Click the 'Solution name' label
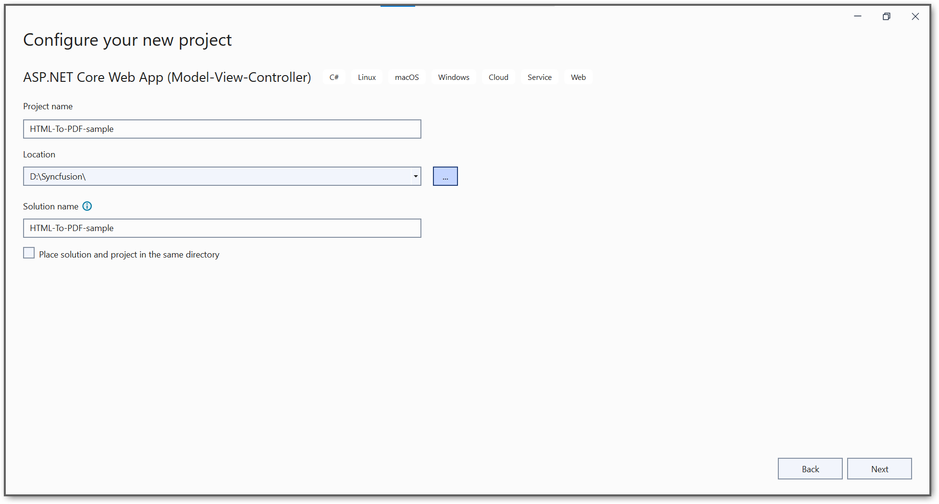 51,207
